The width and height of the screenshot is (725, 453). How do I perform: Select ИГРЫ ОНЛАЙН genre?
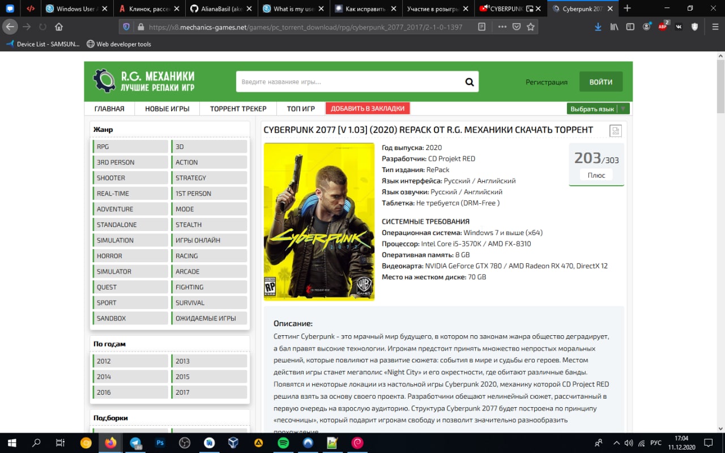(x=209, y=240)
